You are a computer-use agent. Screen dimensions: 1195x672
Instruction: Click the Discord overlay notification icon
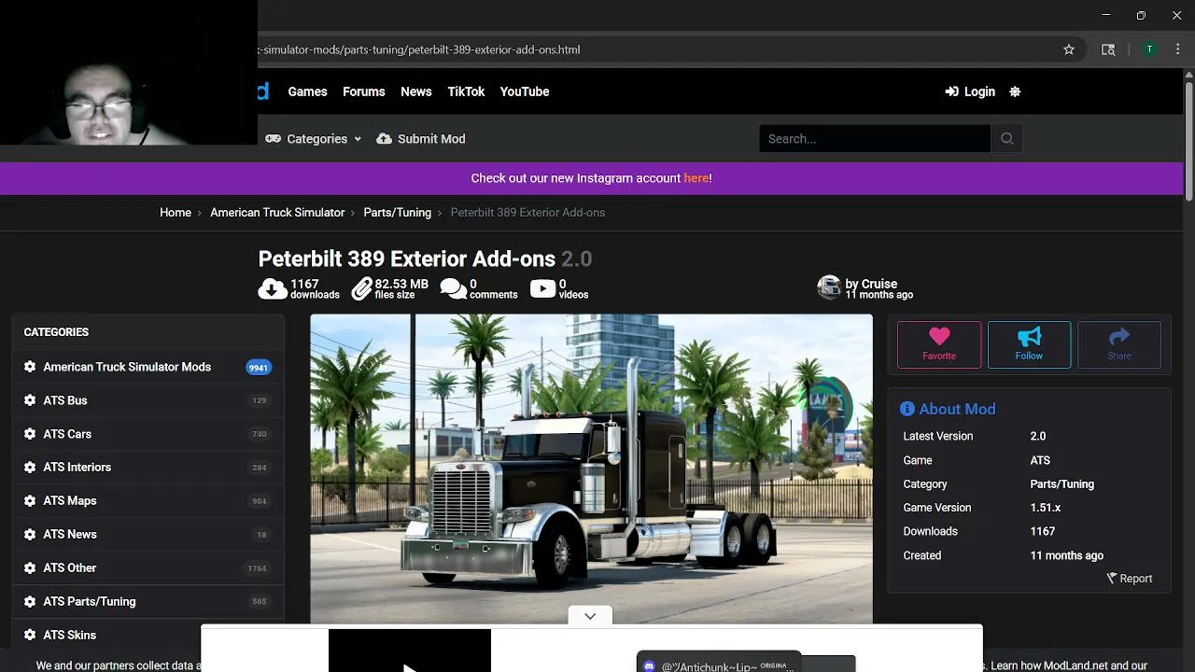coord(650,666)
